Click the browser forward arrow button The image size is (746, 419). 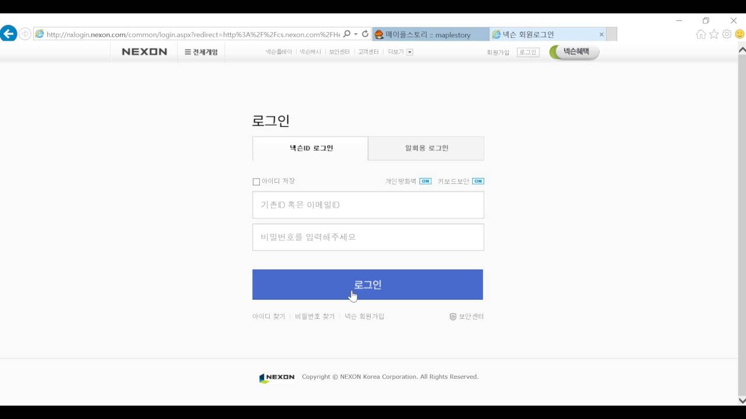click(x=25, y=34)
